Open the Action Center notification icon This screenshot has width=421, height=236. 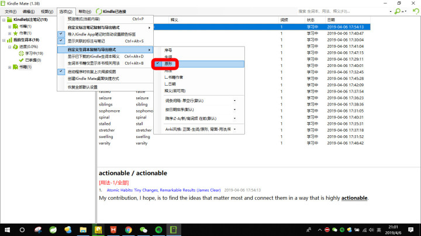410,230
